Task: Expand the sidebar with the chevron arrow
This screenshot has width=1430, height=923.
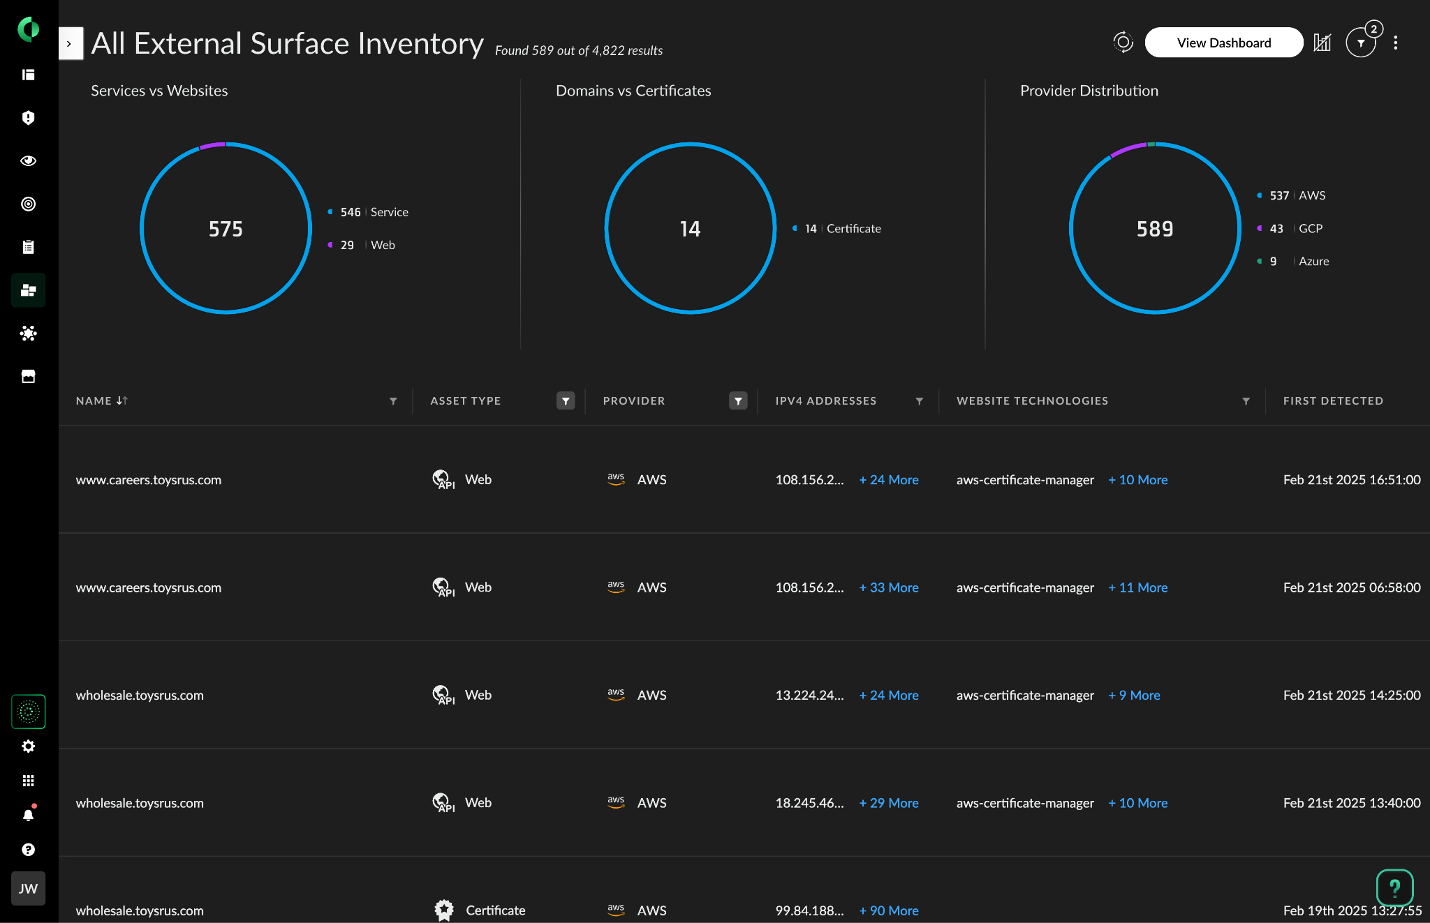Action: pos(70,43)
